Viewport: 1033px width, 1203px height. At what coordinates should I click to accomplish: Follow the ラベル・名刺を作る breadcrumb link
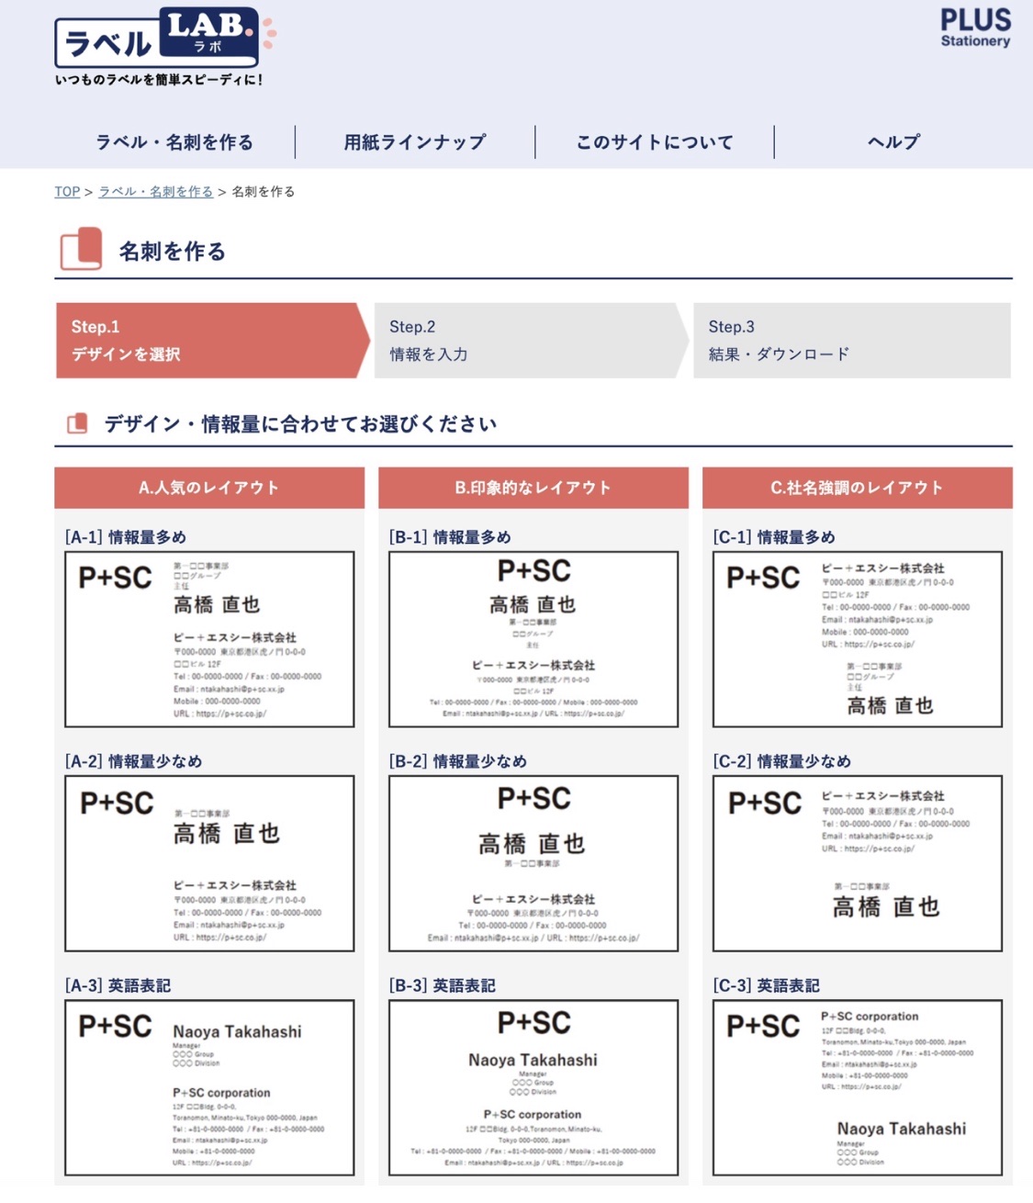point(156,192)
